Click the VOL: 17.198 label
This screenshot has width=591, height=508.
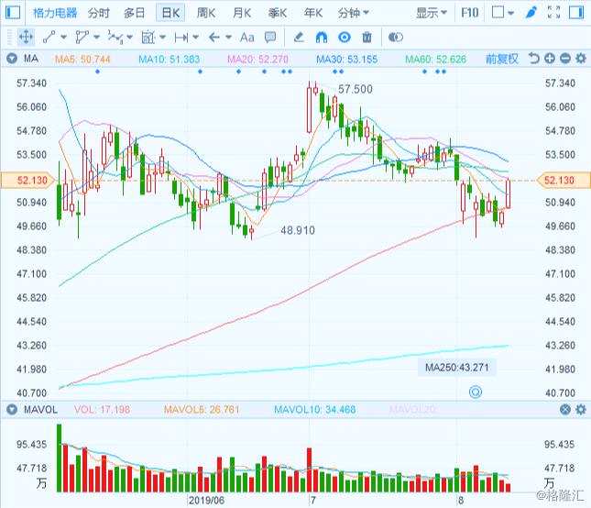[x=102, y=410]
